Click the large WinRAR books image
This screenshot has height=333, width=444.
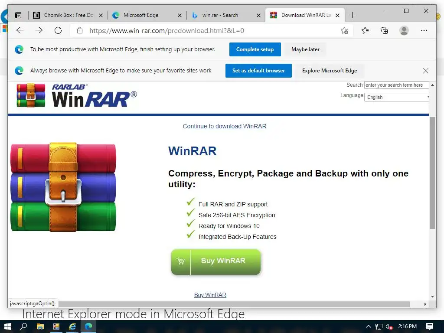coord(63,187)
